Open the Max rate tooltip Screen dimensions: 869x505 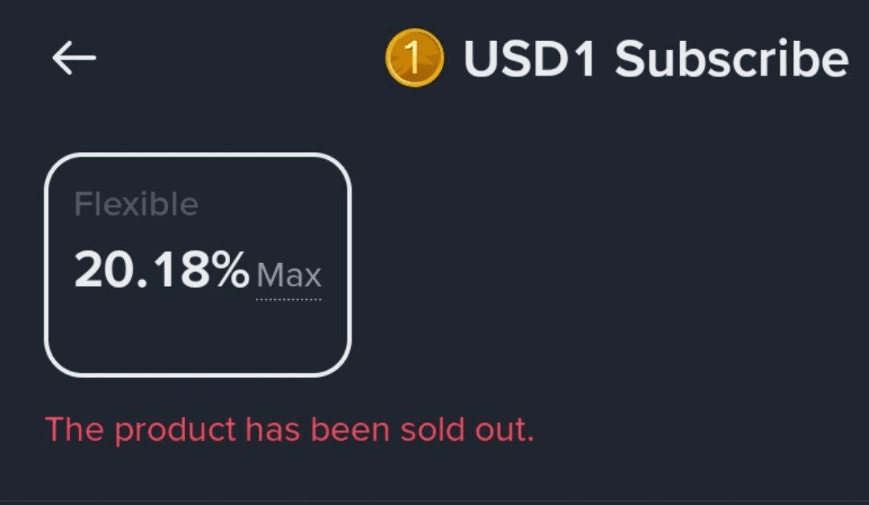[x=289, y=277]
